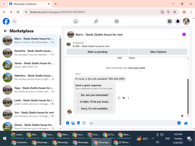195x146 pixels.
Task: Go back from Marketplace chats list
Action: (5, 31)
